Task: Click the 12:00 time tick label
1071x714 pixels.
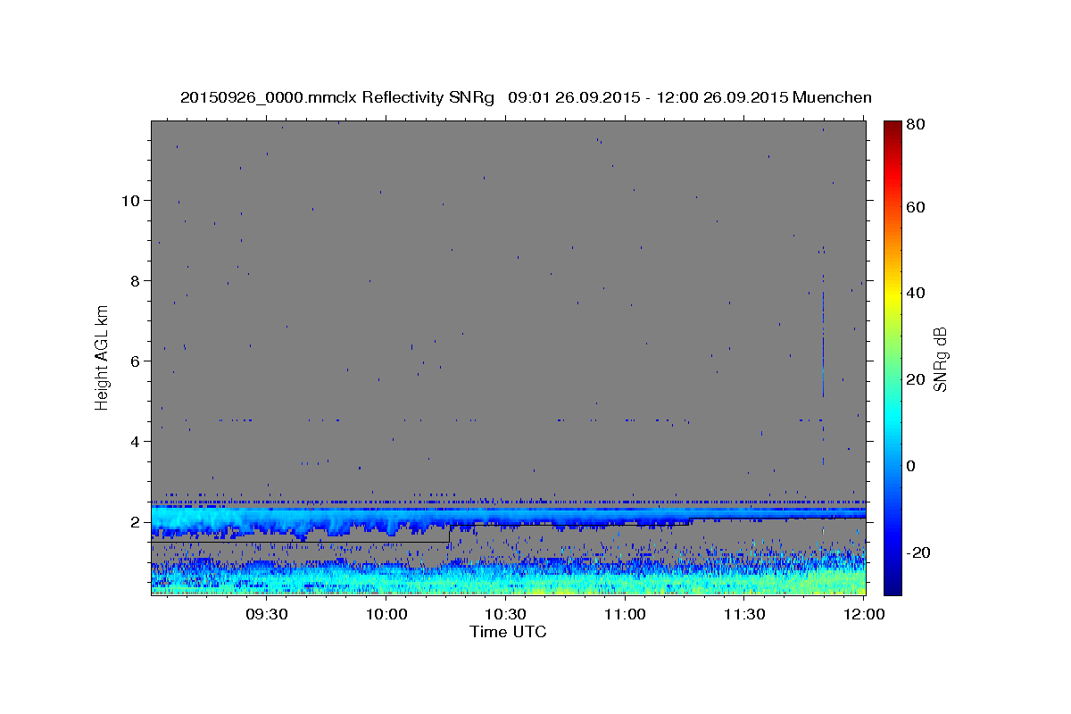Action: coord(863,615)
